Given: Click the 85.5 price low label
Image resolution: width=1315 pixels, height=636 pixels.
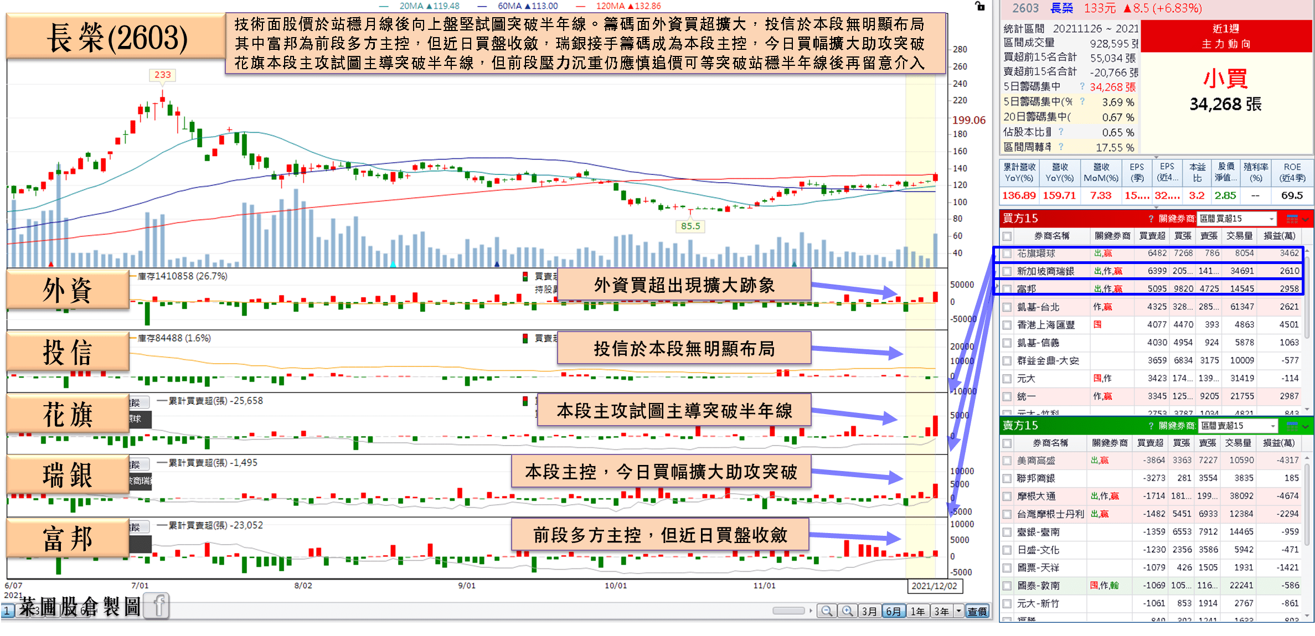Looking at the screenshot, I should coord(690,226).
